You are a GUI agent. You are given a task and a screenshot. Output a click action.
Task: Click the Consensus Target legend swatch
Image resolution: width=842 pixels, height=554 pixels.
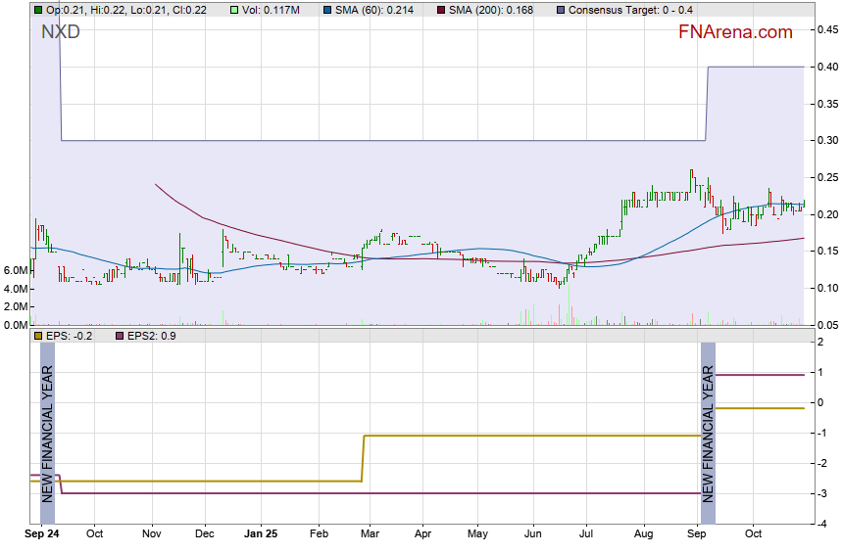[x=560, y=10]
